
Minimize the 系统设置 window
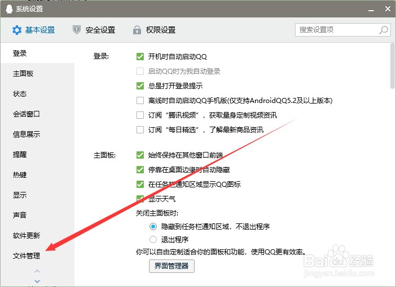pos(371,10)
